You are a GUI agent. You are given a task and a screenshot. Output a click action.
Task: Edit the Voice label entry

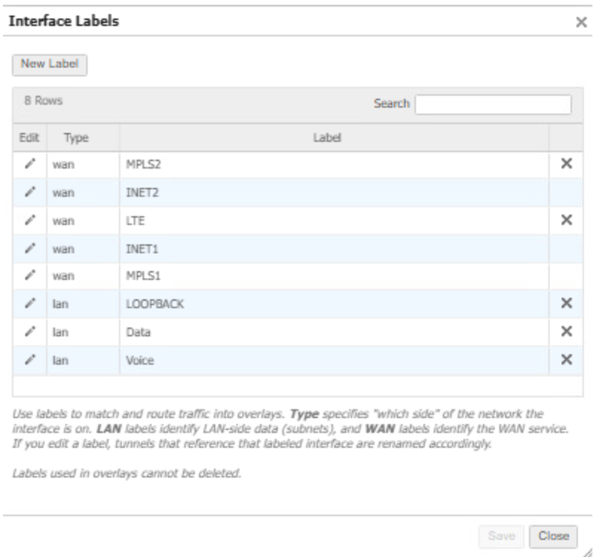click(29, 359)
